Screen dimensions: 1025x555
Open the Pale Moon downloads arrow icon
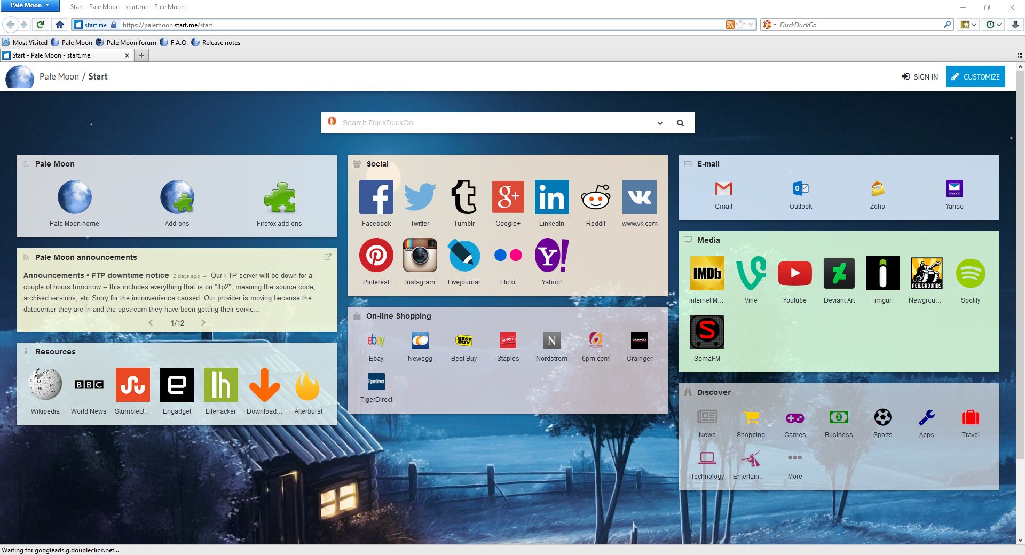point(1014,25)
